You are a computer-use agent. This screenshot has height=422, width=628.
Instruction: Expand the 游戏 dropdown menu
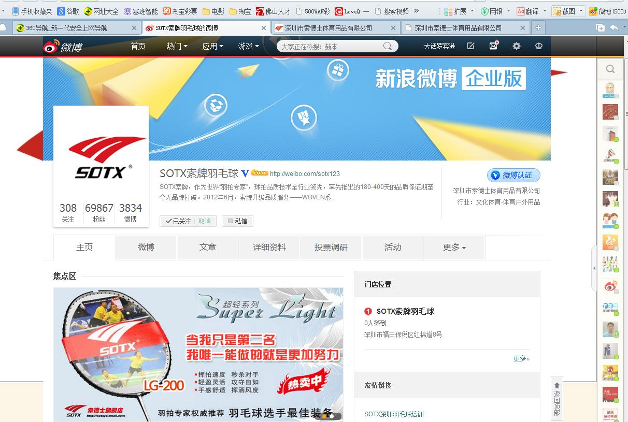click(x=248, y=46)
